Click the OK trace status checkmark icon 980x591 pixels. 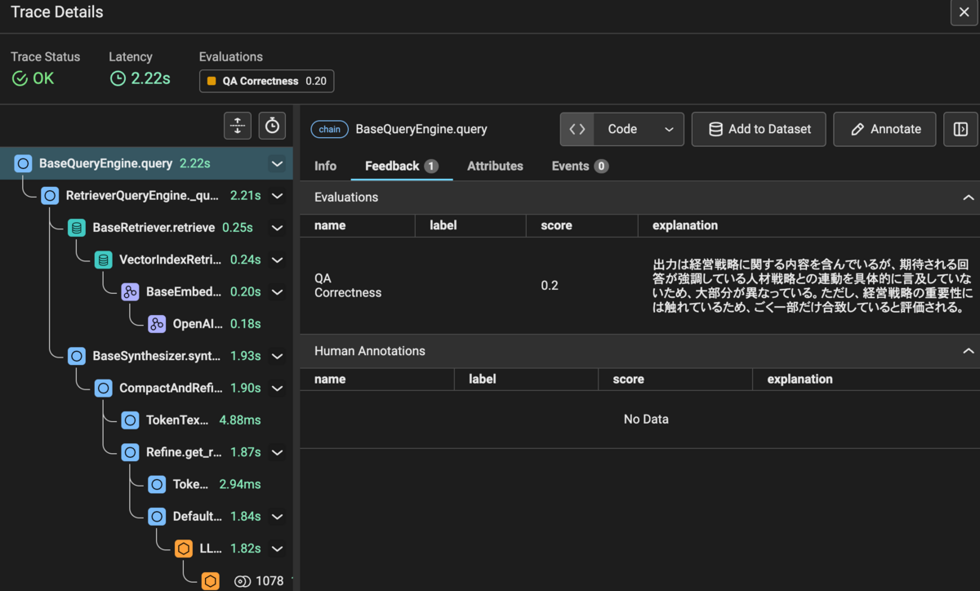pos(20,79)
